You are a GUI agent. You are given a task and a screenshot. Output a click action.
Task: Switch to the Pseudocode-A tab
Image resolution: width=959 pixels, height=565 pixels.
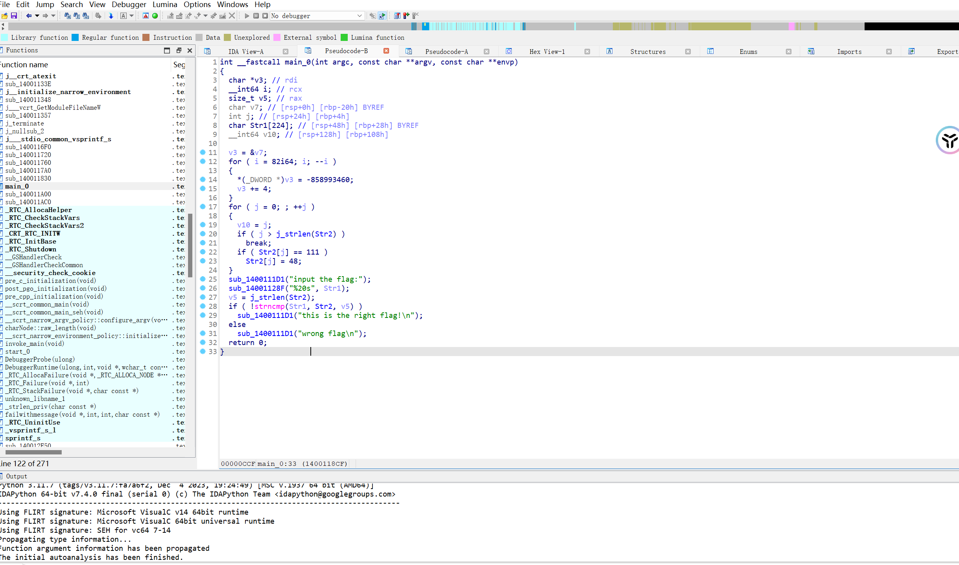tap(446, 52)
